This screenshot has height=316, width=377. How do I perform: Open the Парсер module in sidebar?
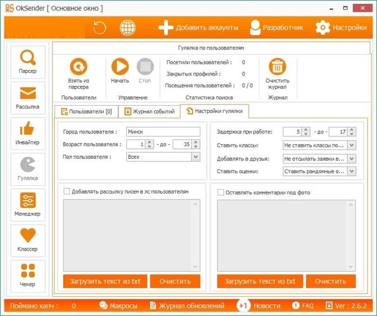[28, 62]
